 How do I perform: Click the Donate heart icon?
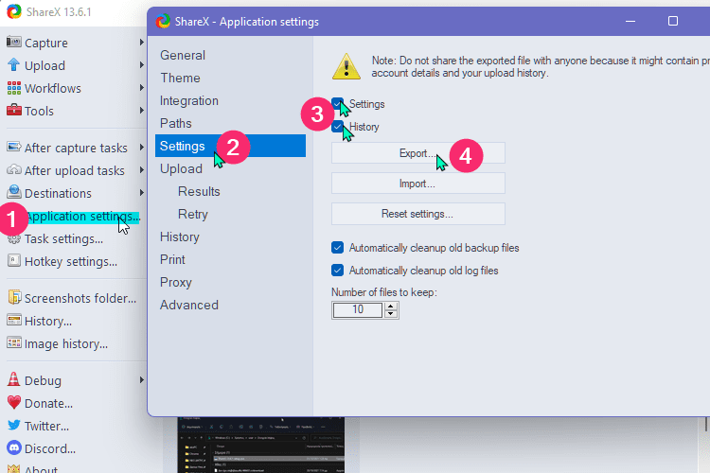(x=13, y=402)
